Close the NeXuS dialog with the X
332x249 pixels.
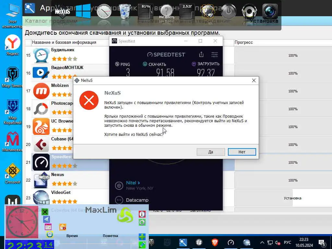[x=254, y=80]
